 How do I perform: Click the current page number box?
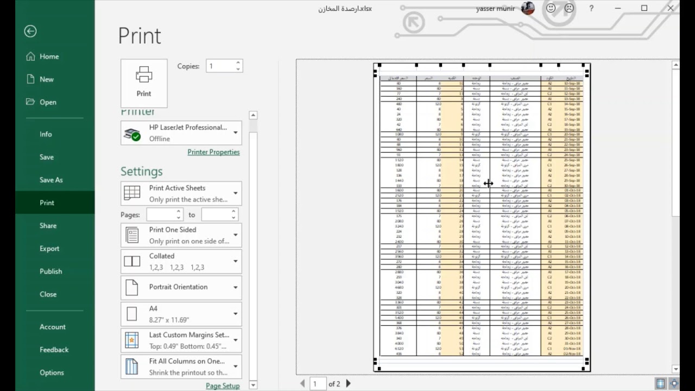pos(317,383)
